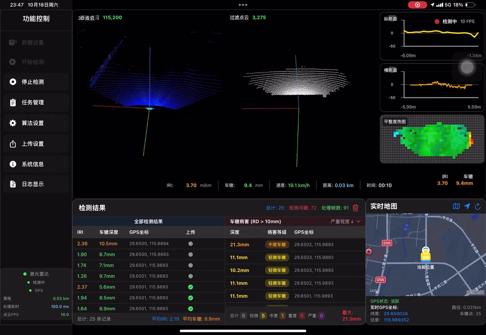Click the latitude value 29.650038
This screenshot has width=486, height=335.
point(396,314)
